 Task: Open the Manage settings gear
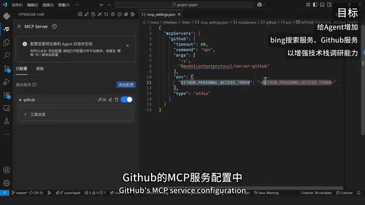[x=6, y=183]
